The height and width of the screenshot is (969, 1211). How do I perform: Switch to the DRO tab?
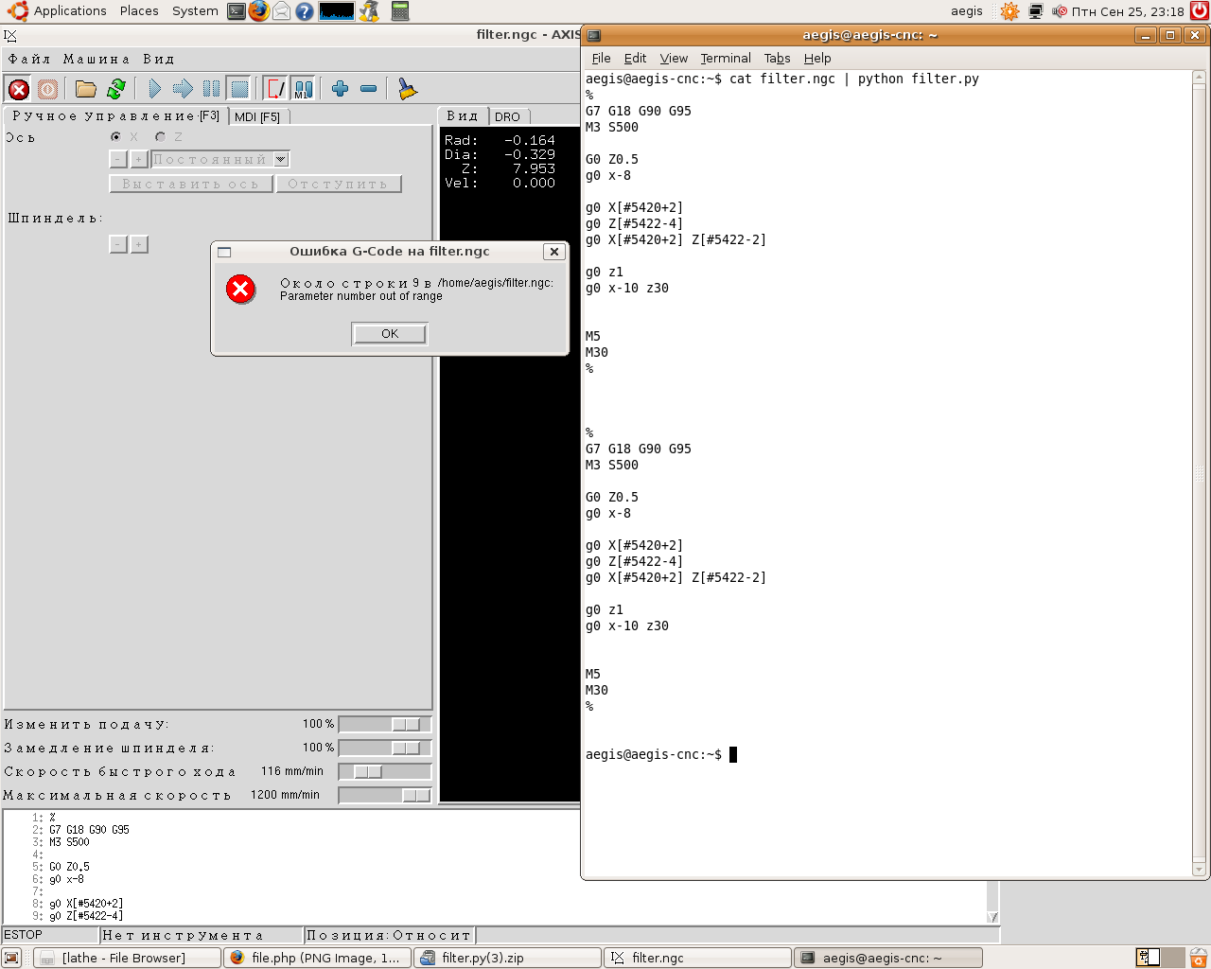click(x=508, y=116)
